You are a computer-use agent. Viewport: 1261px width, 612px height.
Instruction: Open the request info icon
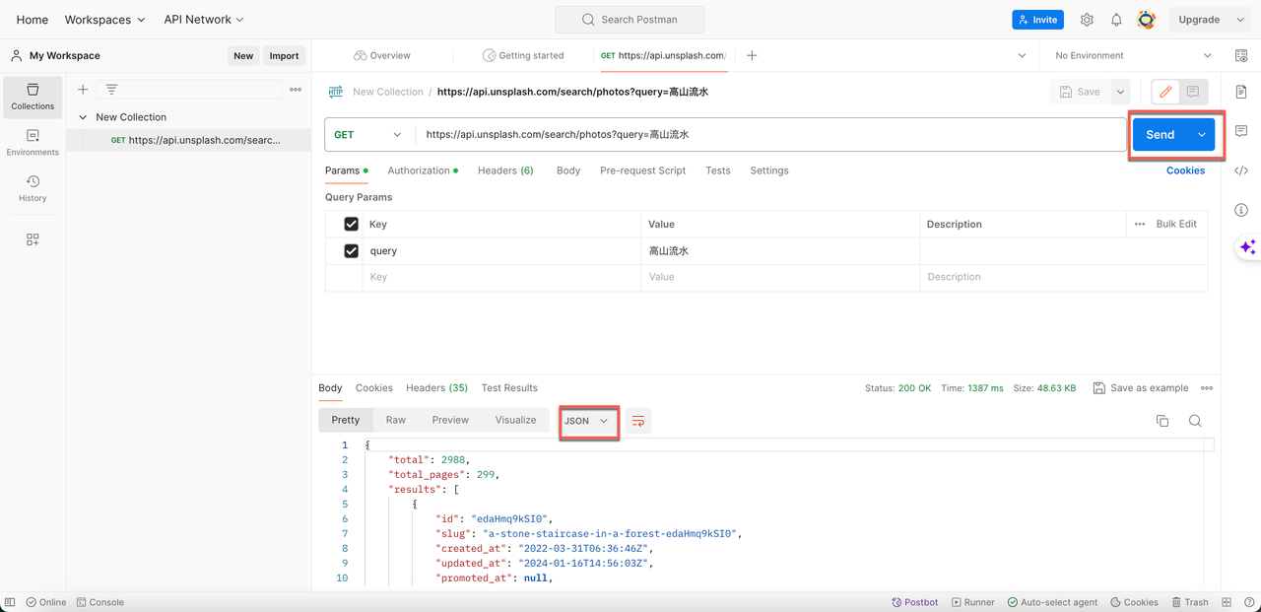pyautogui.click(x=1241, y=210)
